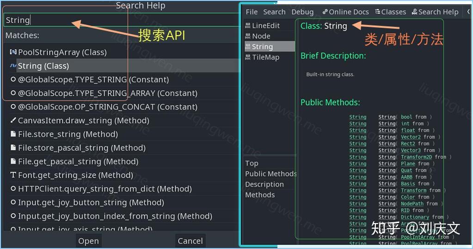Screen dimensions: 473x249
Task: Open the Debug menu
Action: (x=302, y=12)
